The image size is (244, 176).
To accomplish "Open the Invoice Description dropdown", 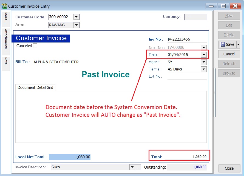I will 132,167.
